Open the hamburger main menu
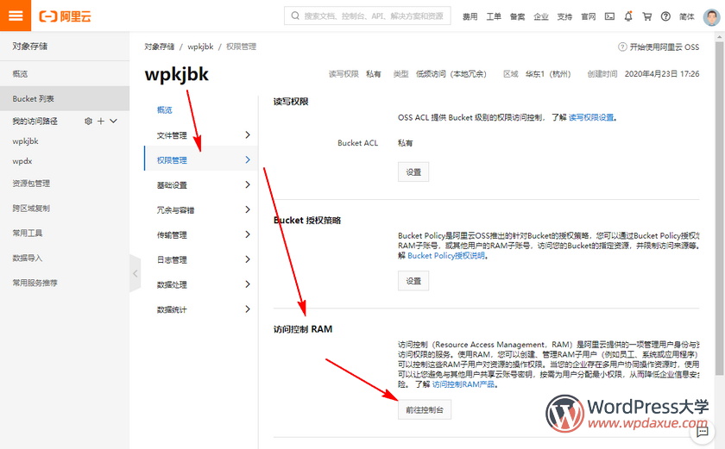725x449 pixels. click(x=16, y=16)
